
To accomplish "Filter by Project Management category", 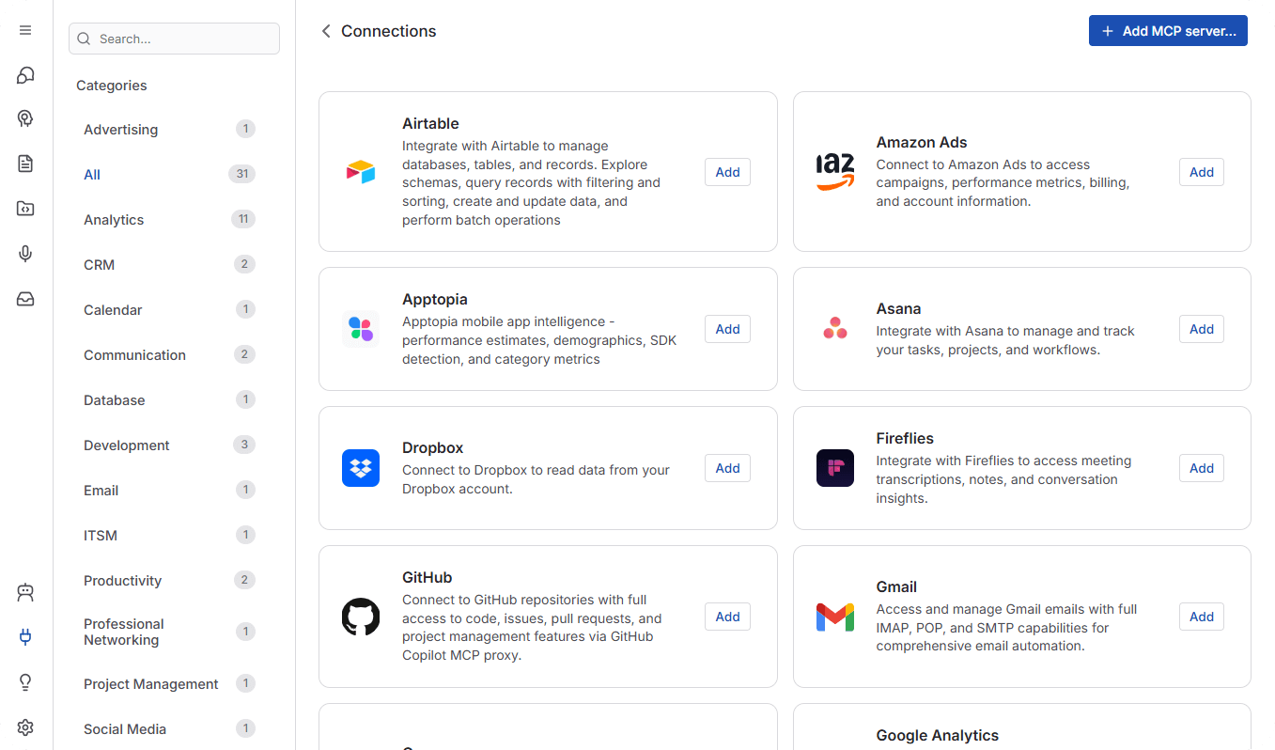I will tap(150, 684).
